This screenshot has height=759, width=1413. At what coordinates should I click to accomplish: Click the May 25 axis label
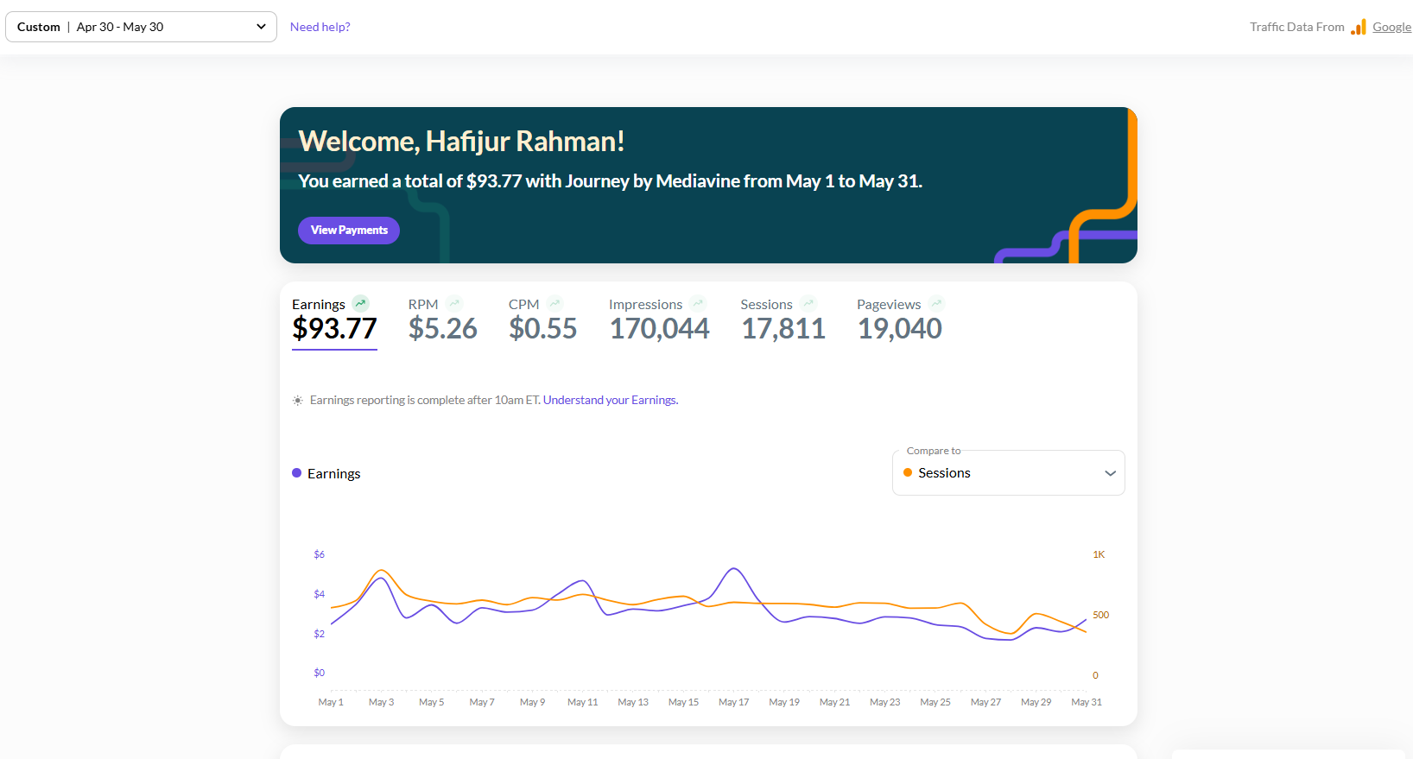(935, 702)
